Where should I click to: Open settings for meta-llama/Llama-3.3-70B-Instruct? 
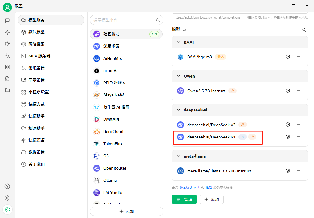[288, 171]
